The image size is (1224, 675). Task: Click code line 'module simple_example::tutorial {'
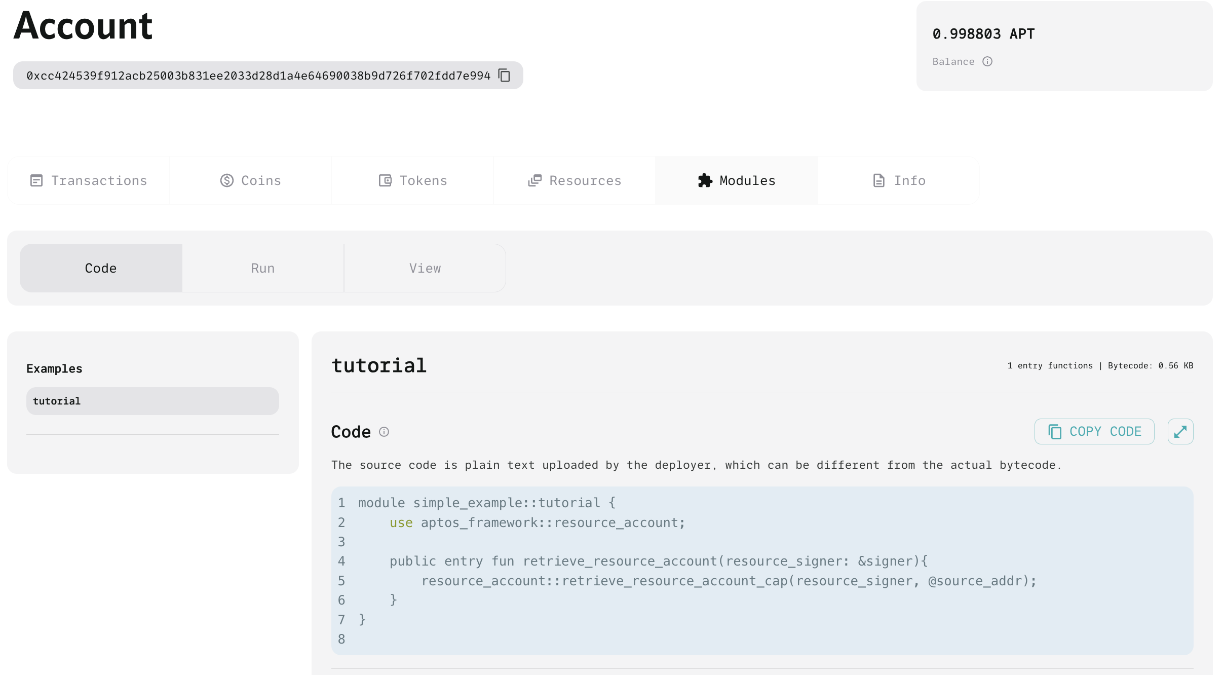tap(487, 503)
